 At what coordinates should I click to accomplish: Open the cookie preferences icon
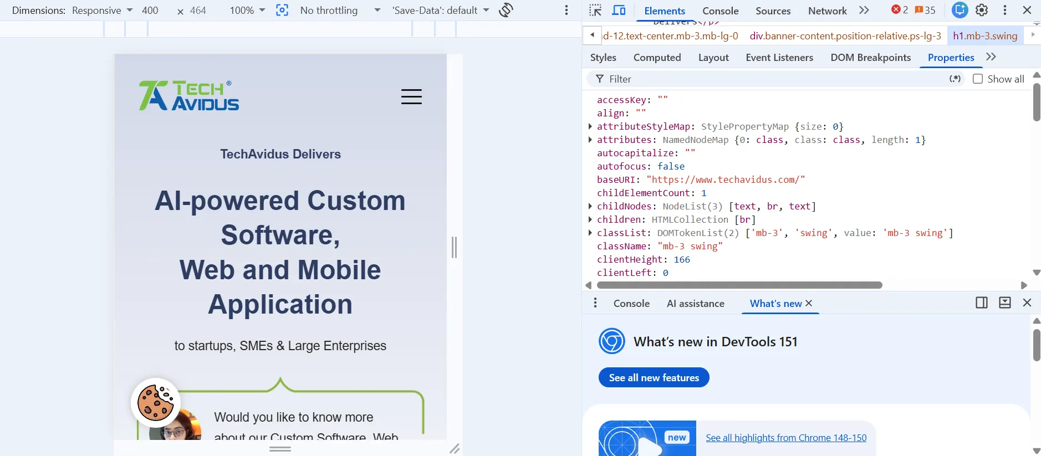[x=156, y=403]
